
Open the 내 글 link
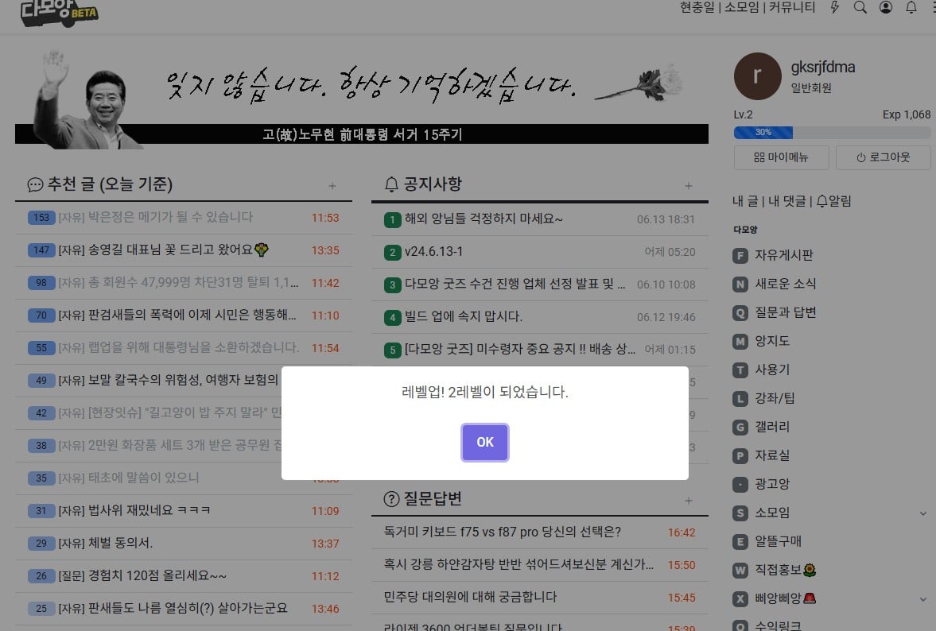point(745,201)
